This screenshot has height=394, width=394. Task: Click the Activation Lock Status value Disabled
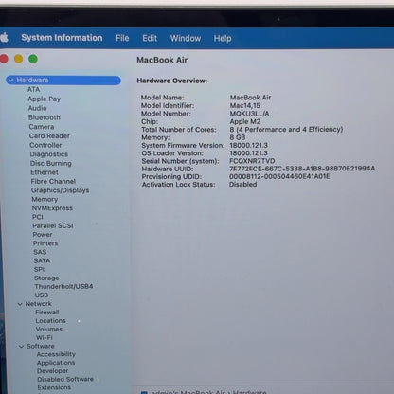[242, 185]
